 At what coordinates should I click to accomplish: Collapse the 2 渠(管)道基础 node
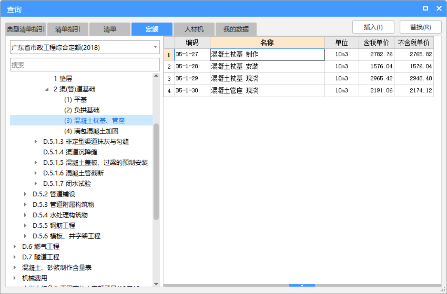(x=47, y=89)
